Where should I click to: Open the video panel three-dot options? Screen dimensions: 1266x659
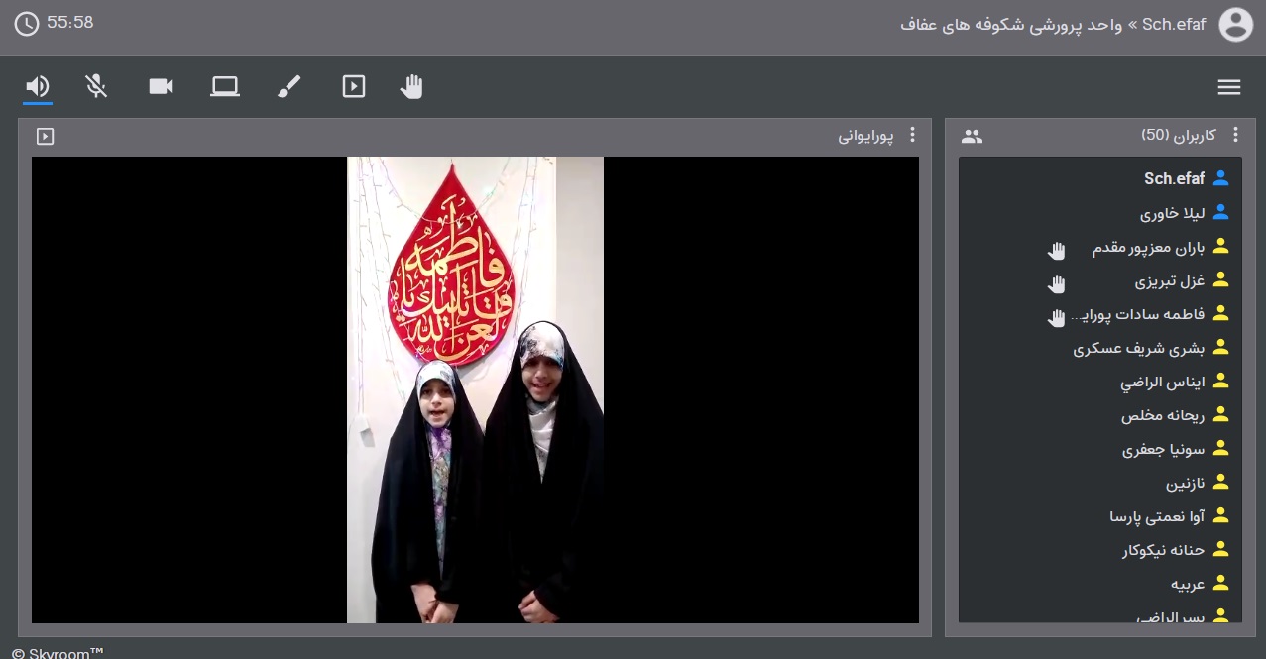click(x=912, y=135)
